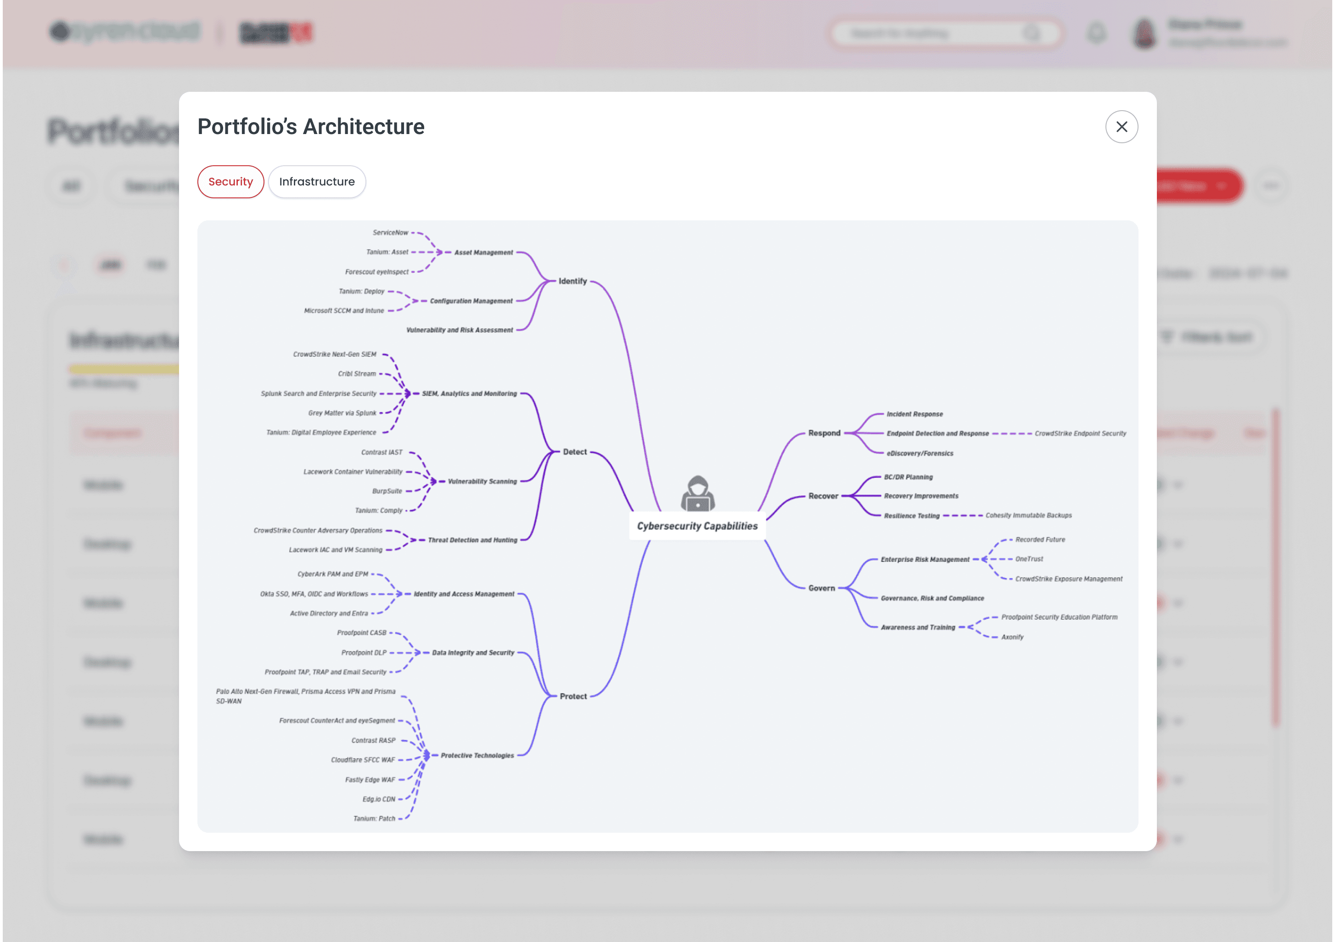1335x942 pixels.
Task: Click the Fastly Edge WAF node
Action: point(370,780)
